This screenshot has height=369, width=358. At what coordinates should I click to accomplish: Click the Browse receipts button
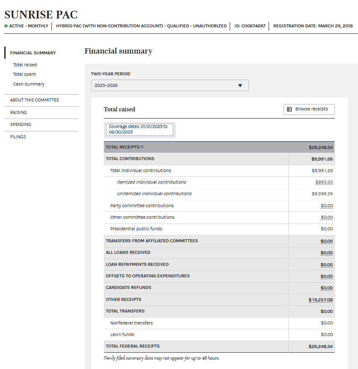click(x=309, y=109)
